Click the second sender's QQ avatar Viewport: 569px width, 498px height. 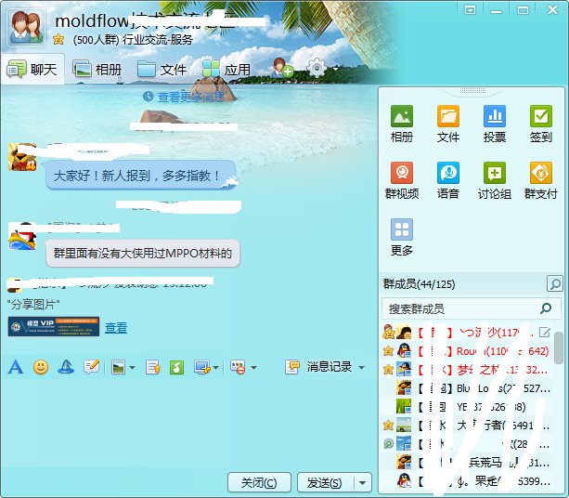tap(22, 236)
